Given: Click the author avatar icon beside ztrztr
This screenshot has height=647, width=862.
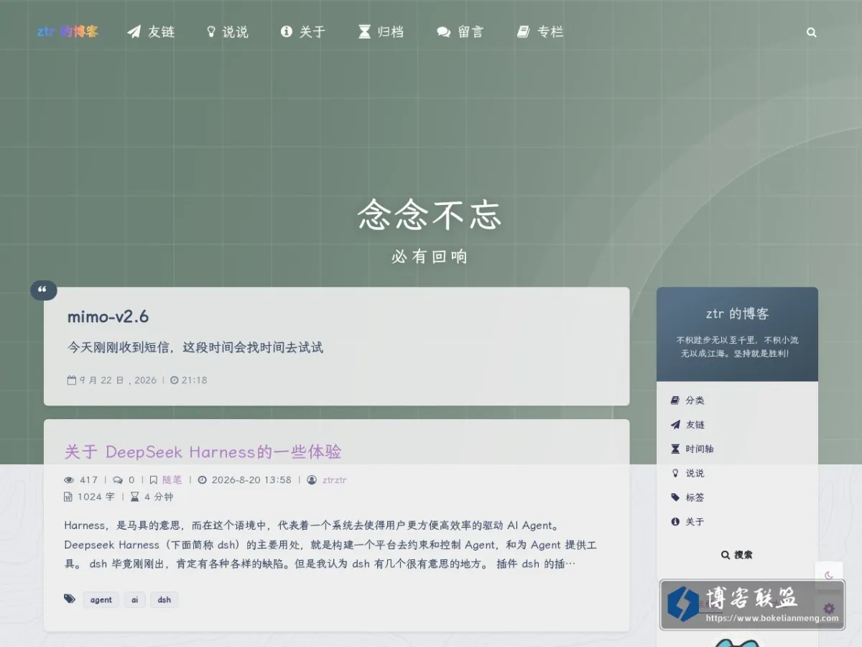Looking at the screenshot, I should tap(312, 480).
